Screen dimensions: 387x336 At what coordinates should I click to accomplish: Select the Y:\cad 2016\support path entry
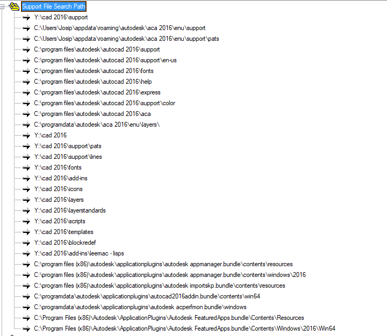(x=61, y=17)
